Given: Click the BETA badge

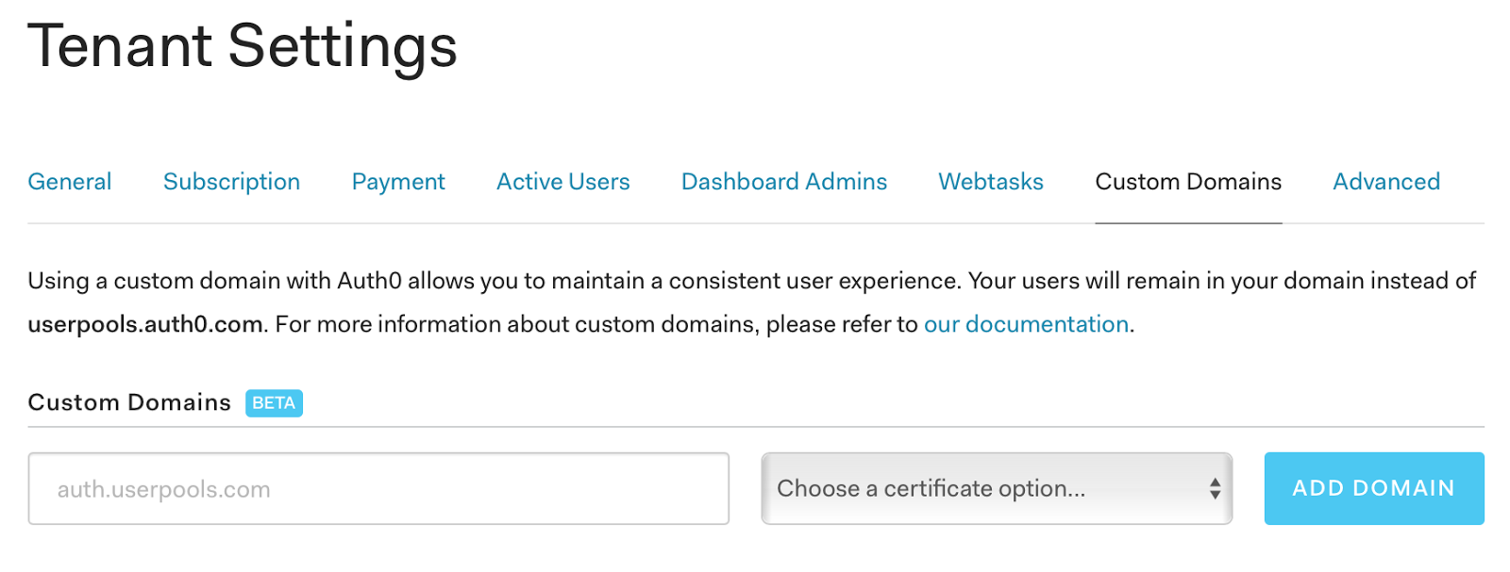Looking at the screenshot, I should click(x=274, y=403).
